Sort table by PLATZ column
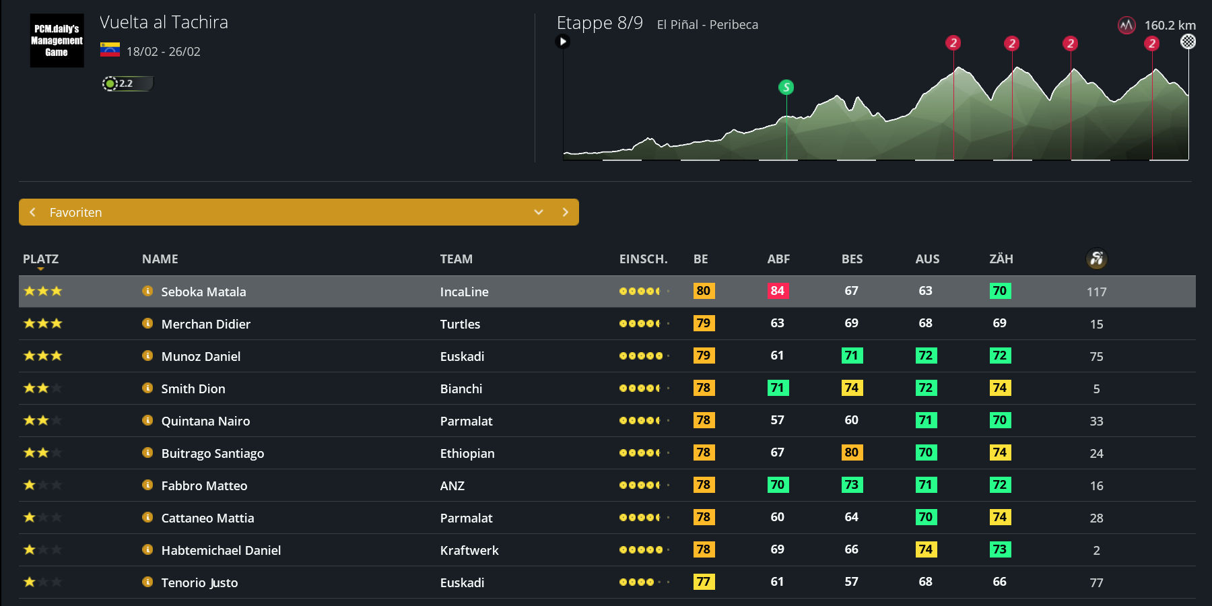This screenshot has width=1212, height=606. click(40, 259)
